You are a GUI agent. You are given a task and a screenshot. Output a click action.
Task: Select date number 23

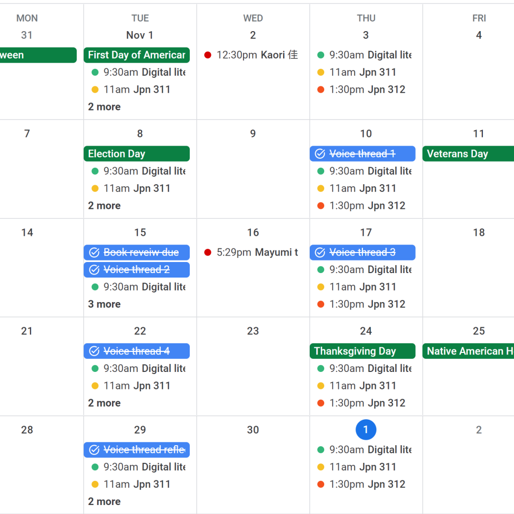(253, 331)
